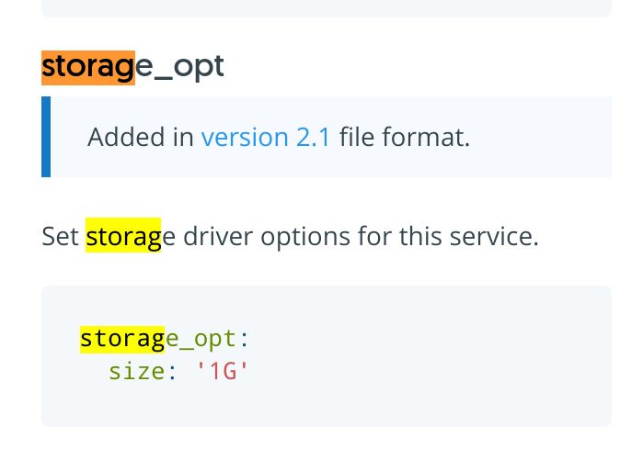Click the word 'driver' in description
This screenshot has height=449, width=643.
(218, 236)
